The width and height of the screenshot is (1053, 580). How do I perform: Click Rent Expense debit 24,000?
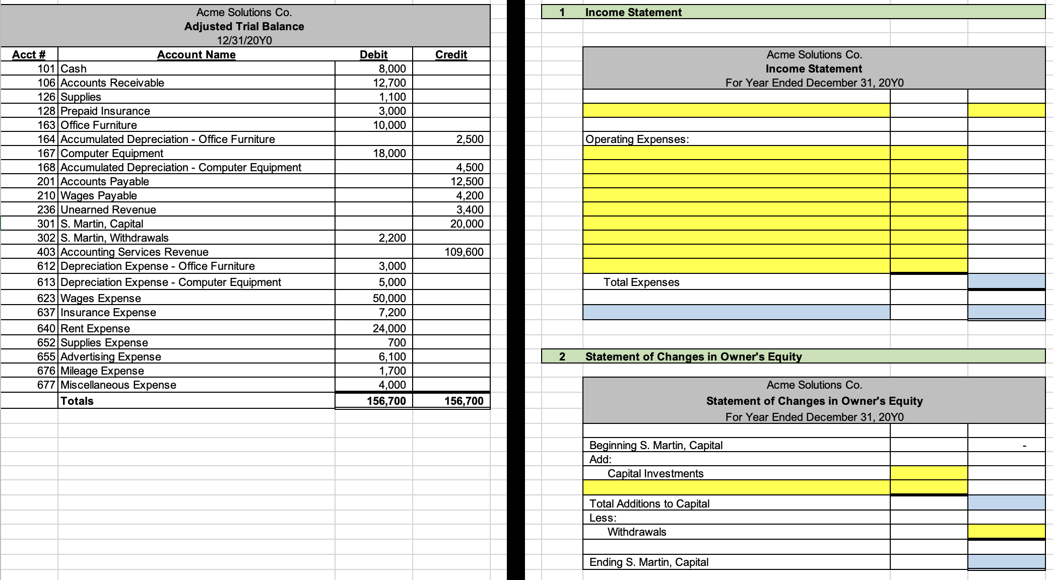coord(374,328)
